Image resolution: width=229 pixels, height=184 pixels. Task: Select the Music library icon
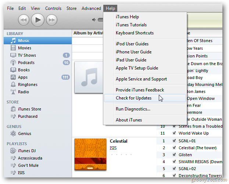[13, 41]
